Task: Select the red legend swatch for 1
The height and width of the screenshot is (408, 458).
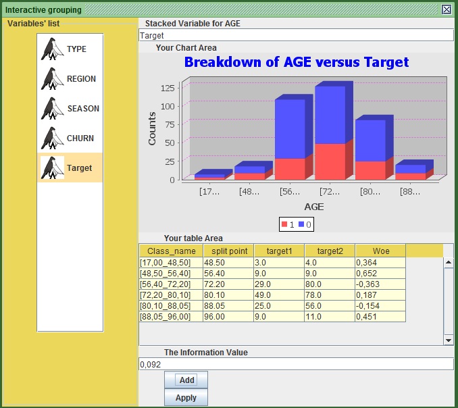Action: (x=284, y=224)
